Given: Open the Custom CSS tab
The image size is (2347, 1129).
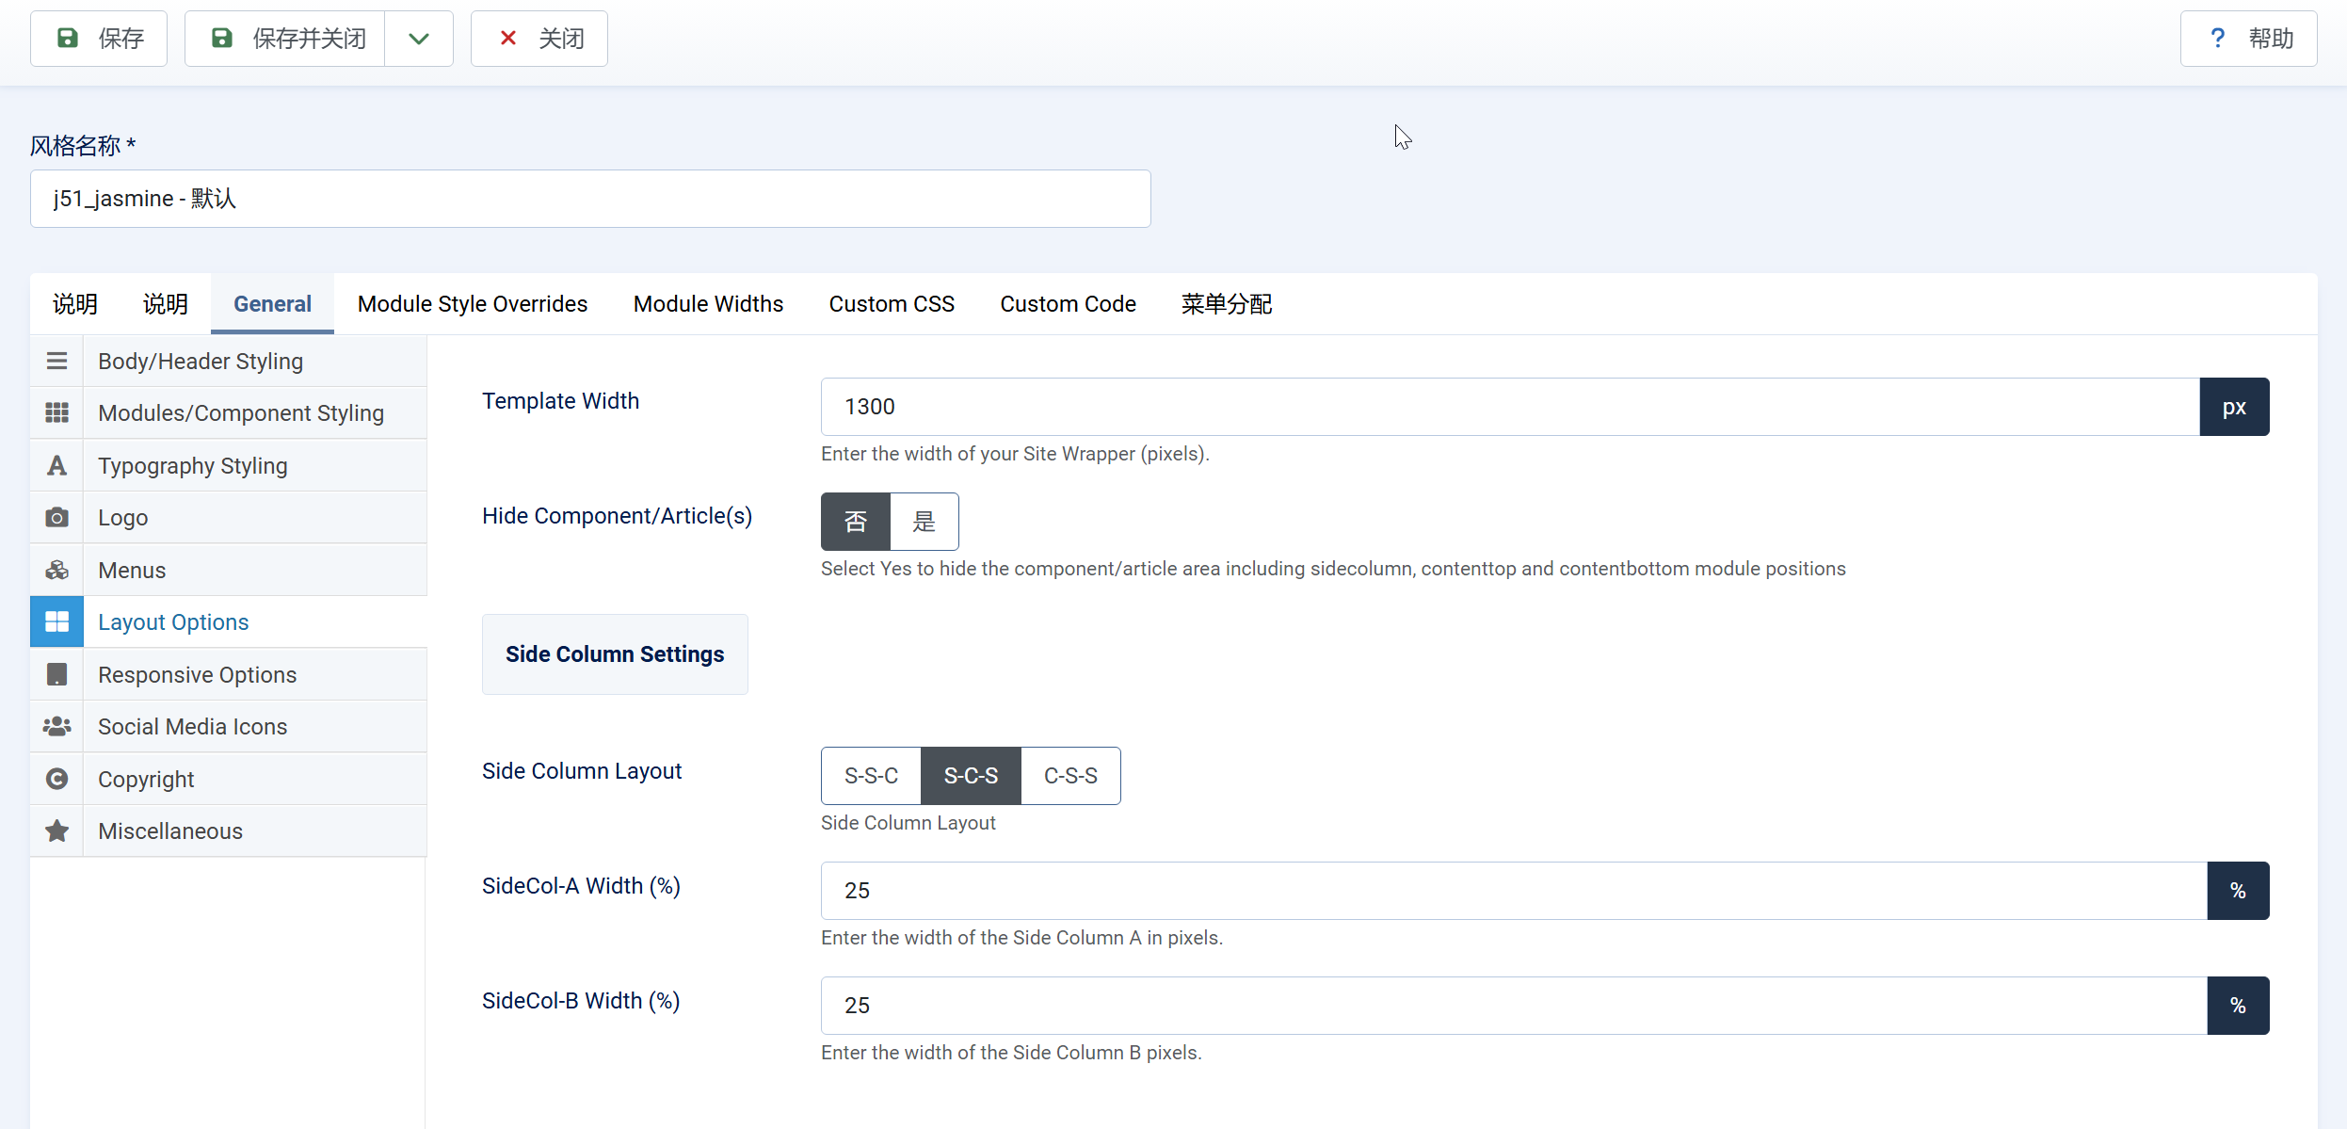Looking at the screenshot, I should 892,304.
